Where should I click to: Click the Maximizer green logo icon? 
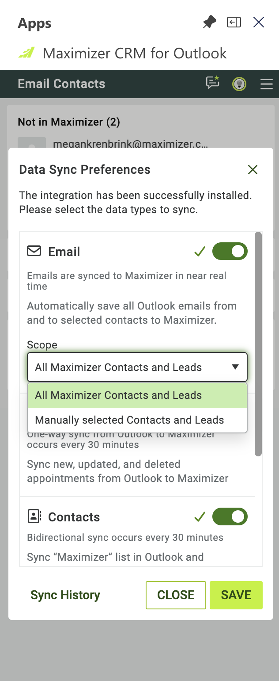26,54
